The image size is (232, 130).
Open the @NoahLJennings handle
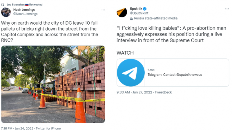tap(25, 14)
